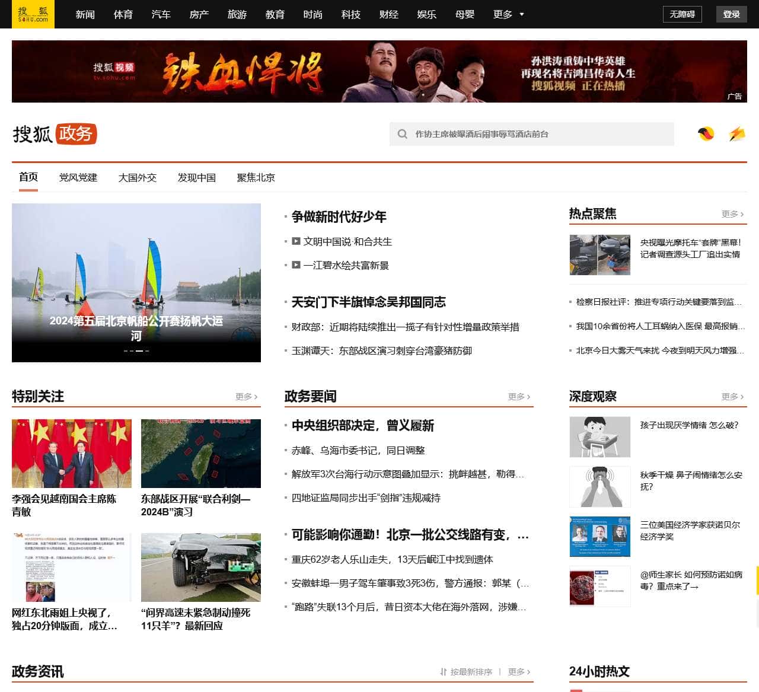The width and height of the screenshot is (759, 692).
Task: Click the 无障碍 button
Action: (x=683, y=14)
